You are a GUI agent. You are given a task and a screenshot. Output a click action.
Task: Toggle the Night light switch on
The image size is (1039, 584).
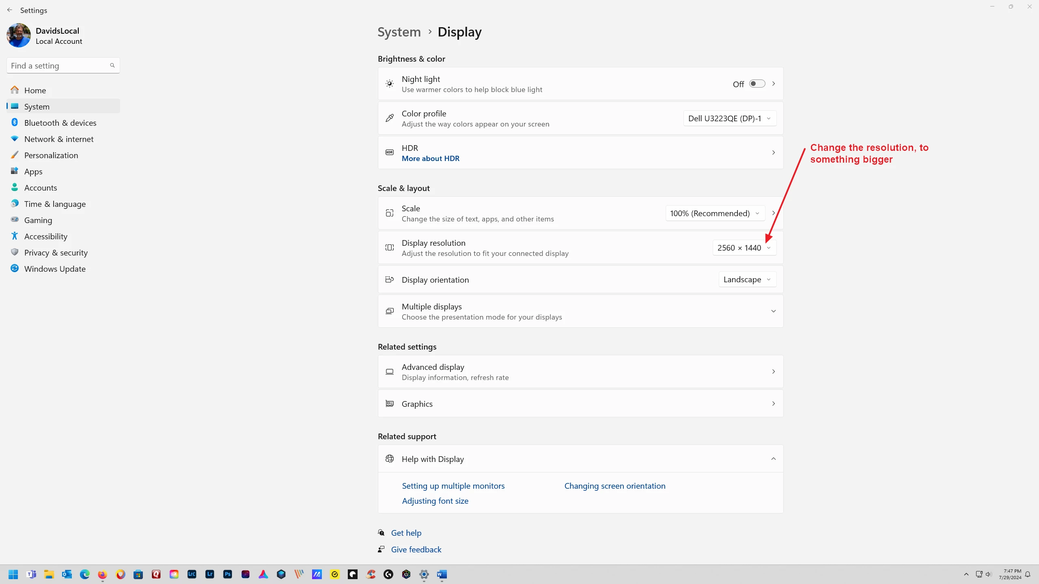(757, 84)
